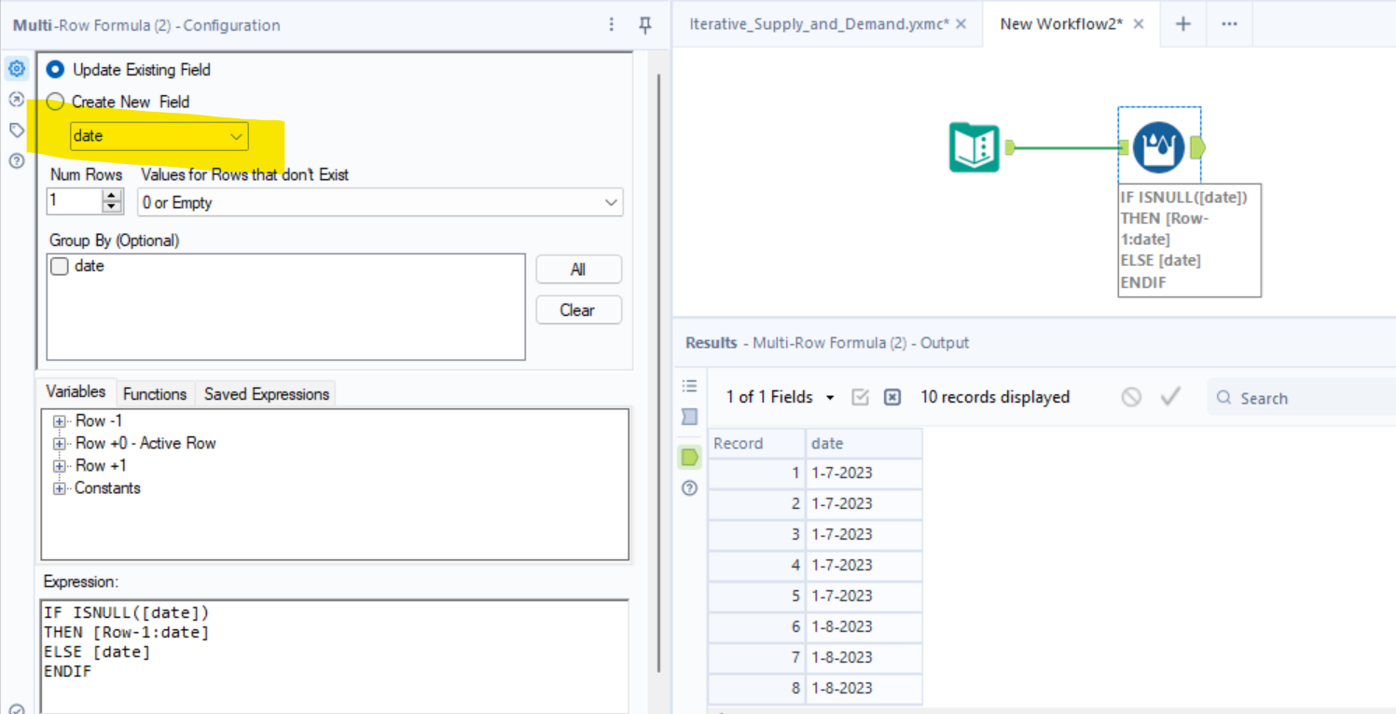Check the date field under Group By

pyautogui.click(x=59, y=266)
